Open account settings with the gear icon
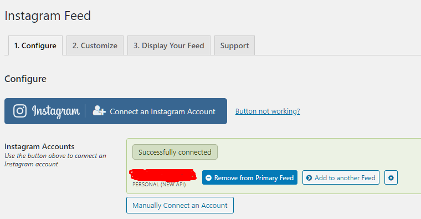 (391, 177)
